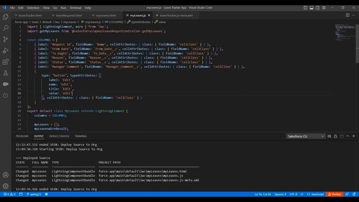Image resolution: width=359 pixels, height=202 pixels.
Task: Open the File menu
Action: 12,7
